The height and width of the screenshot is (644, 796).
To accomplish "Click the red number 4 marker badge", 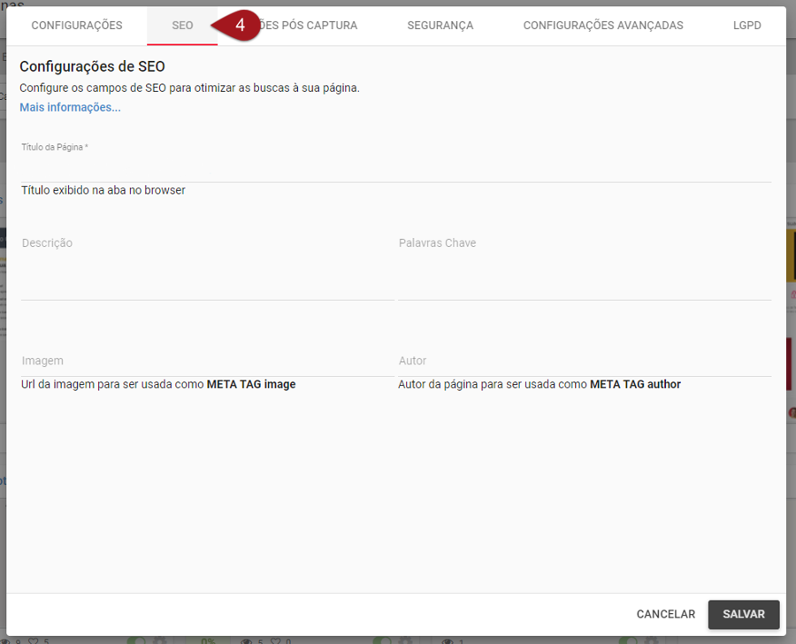I will point(240,26).
